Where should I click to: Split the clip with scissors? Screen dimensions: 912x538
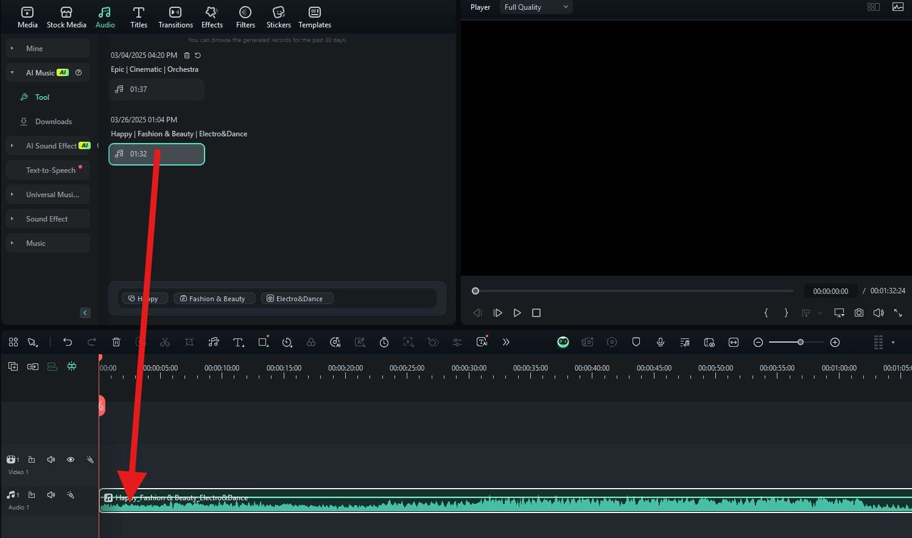click(165, 343)
